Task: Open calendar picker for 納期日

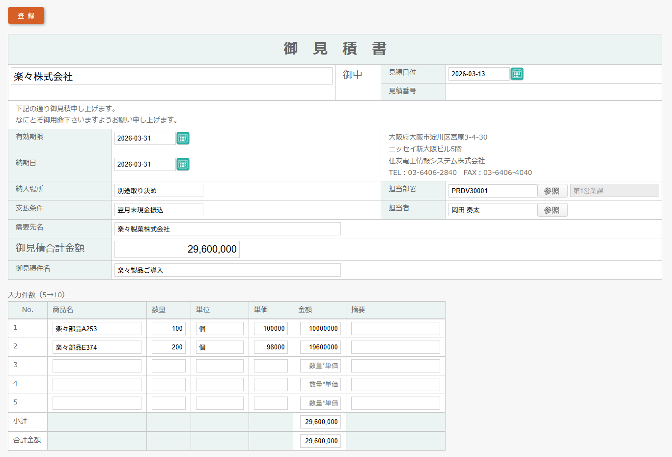Action: click(x=183, y=164)
